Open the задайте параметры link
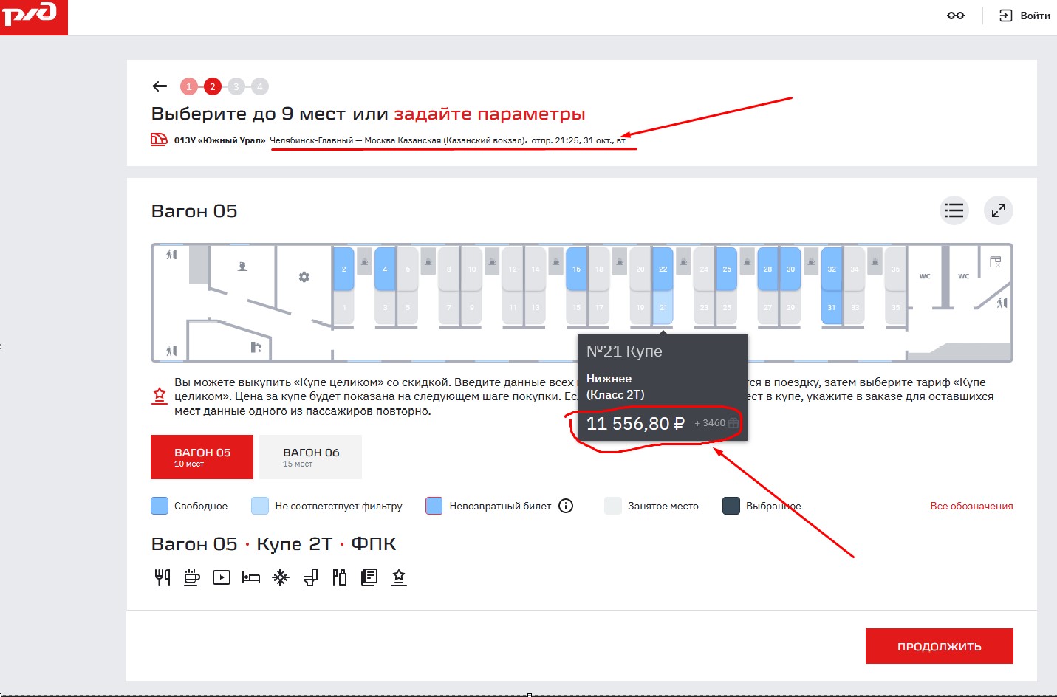 pyautogui.click(x=490, y=114)
